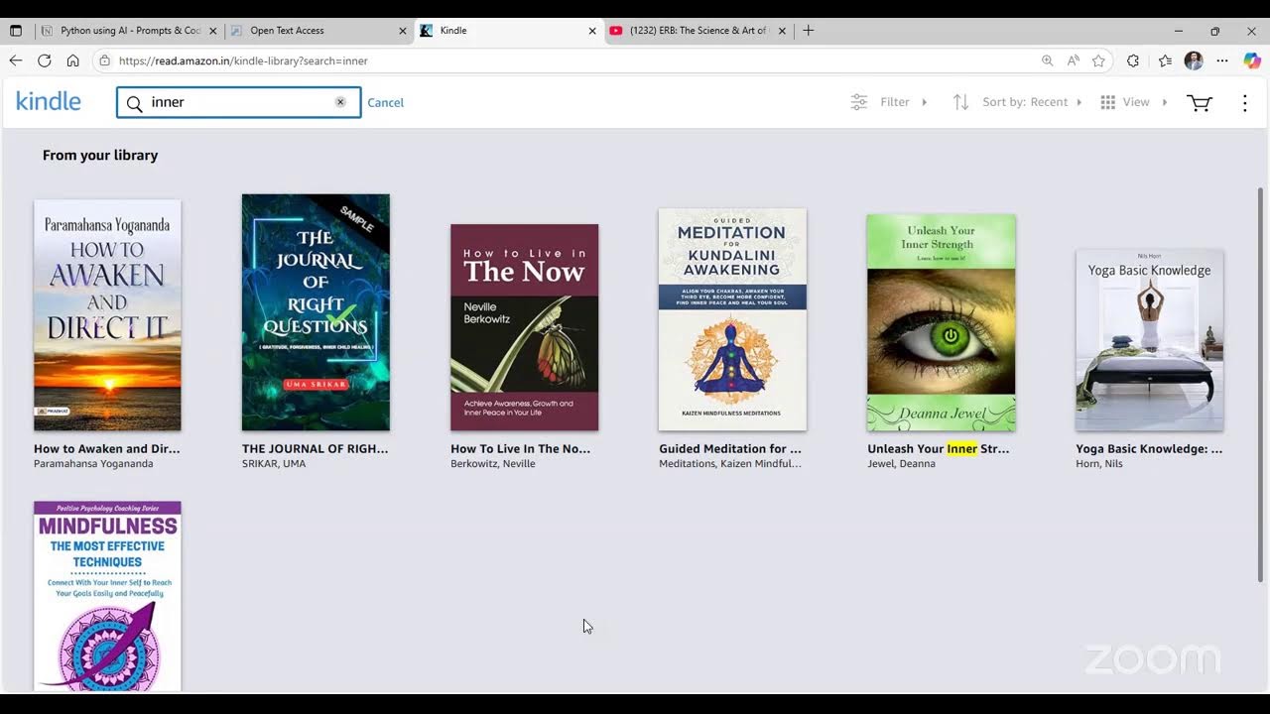1270x714 pixels.
Task: Click the Yoga Basic Knowledge cover
Action: (x=1149, y=340)
